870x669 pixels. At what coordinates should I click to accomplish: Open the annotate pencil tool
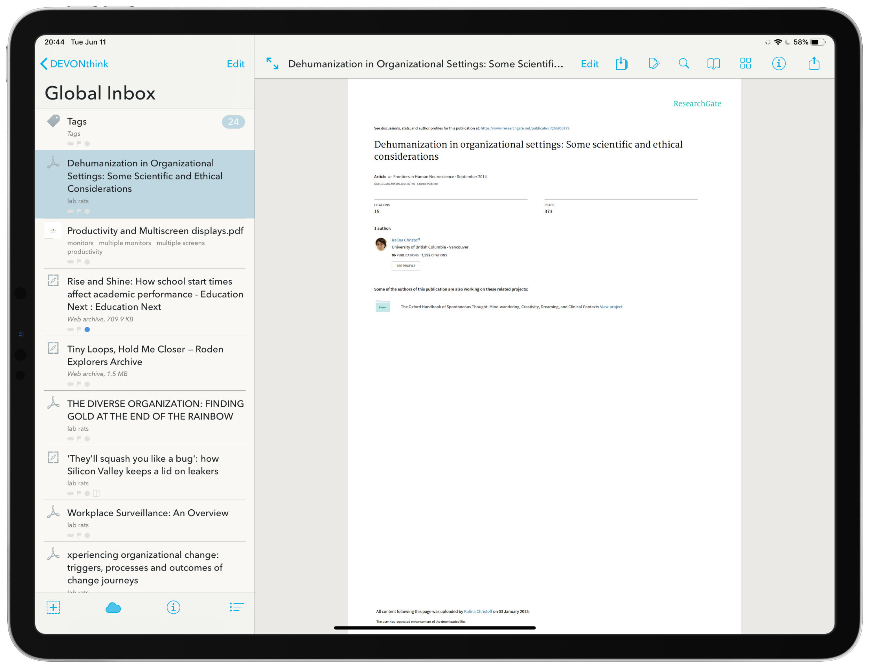(x=654, y=64)
